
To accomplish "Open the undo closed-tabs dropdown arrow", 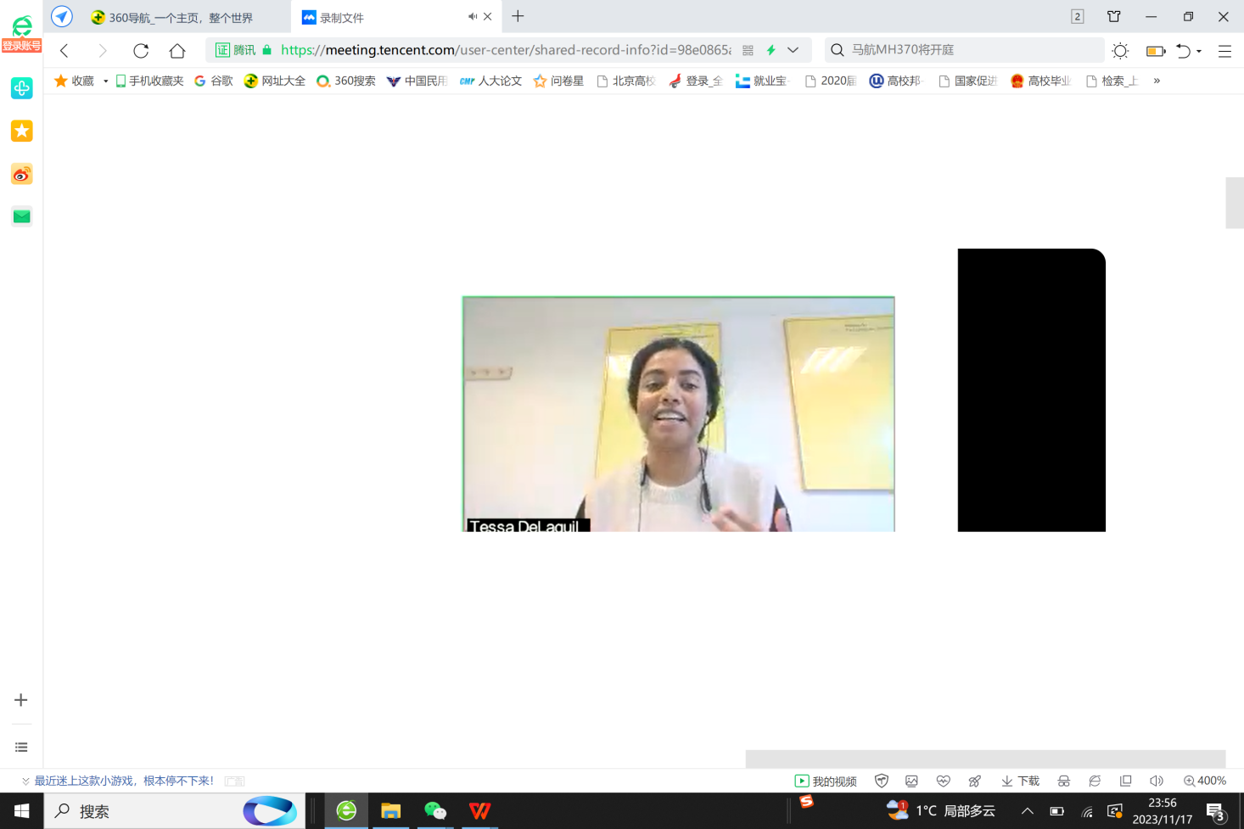I will (x=1199, y=51).
